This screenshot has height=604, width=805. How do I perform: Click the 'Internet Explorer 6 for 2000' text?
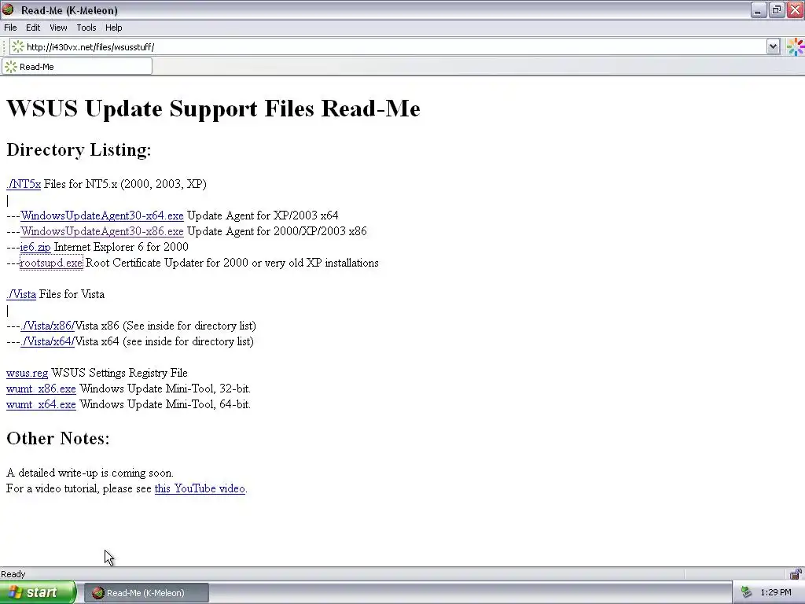(x=121, y=247)
